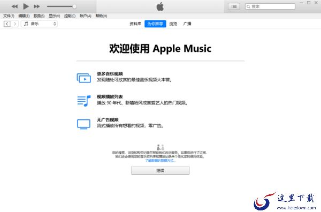Click the 更多音乐视频 heading

(110, 74)
